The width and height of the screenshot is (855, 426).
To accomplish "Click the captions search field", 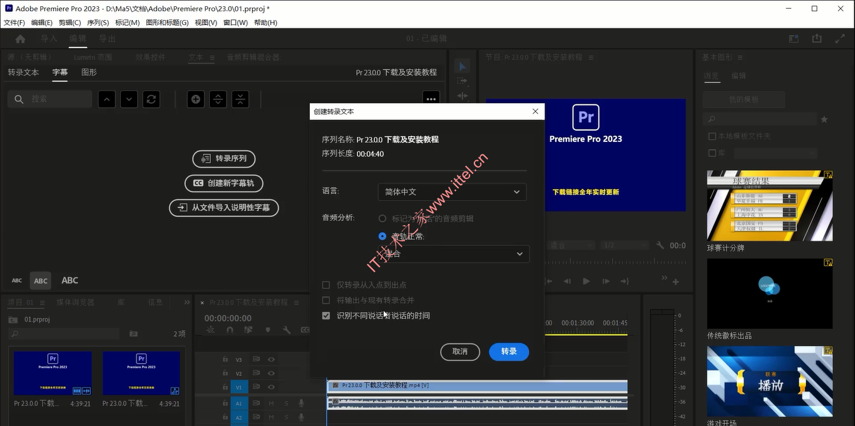I will [x=50, y=99].
